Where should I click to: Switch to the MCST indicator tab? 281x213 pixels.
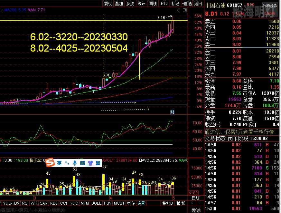tap(119, 203)
